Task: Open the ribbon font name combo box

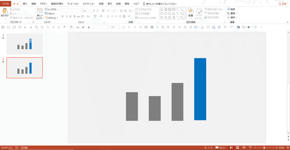Action: tap(71, 11)
